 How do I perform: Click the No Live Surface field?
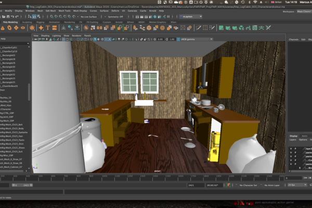coord(88,17)
